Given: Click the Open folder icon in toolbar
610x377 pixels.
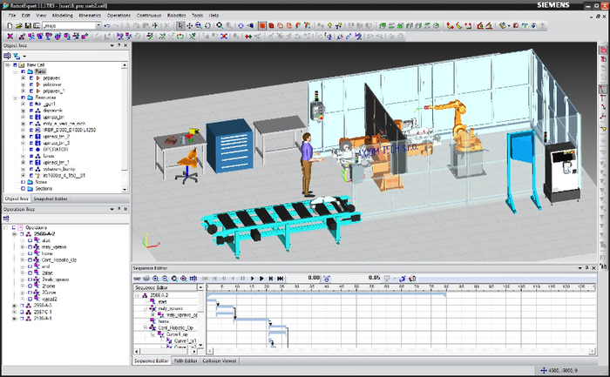Looking at the screenshot, I should point(17,25).
